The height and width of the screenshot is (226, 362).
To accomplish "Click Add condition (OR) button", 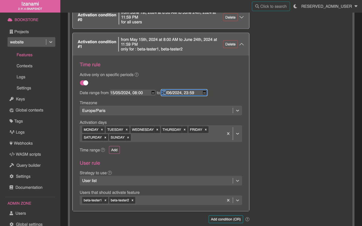I will tap(225, 219).
